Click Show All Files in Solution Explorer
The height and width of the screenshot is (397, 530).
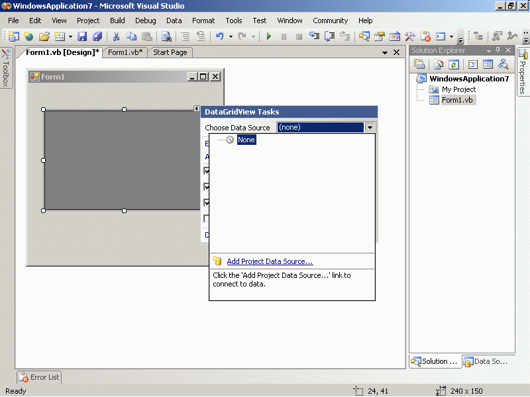pyautogui.click(x=438, y=64)
